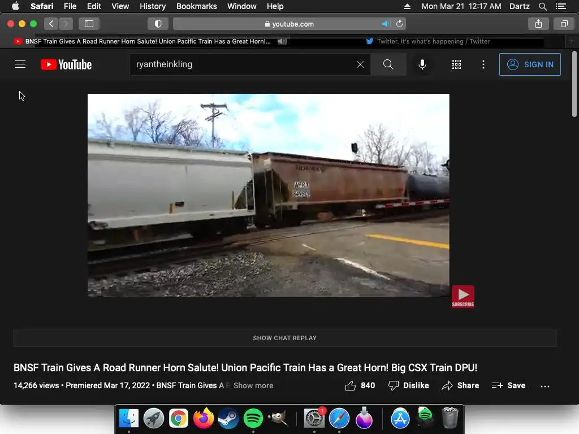Switch to the Twitter tab
Screen dimensions: 579x434
coord(427,41)
